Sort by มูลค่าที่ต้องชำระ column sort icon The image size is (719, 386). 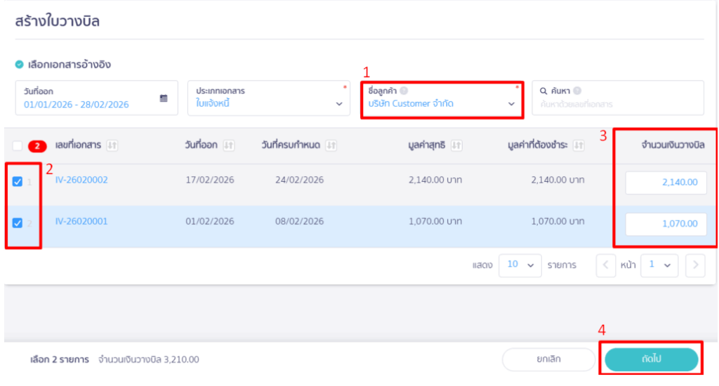579,145
